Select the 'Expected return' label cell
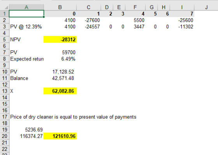Screen dimensions: 218x155 [26, 59]
